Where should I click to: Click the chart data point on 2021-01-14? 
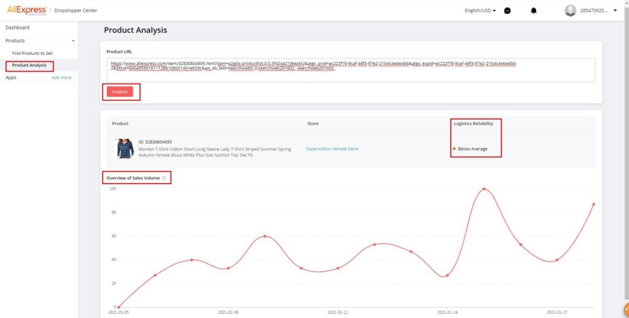pyautogui.click(x=447, y=276)
